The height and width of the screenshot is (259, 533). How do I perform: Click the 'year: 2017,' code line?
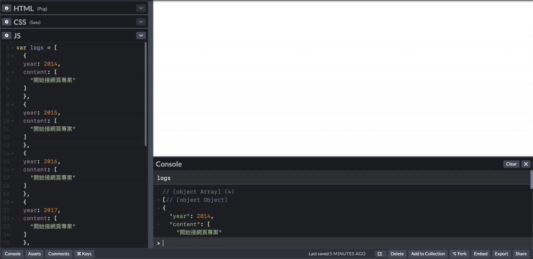pyautogui.click(x=42, y=211)
